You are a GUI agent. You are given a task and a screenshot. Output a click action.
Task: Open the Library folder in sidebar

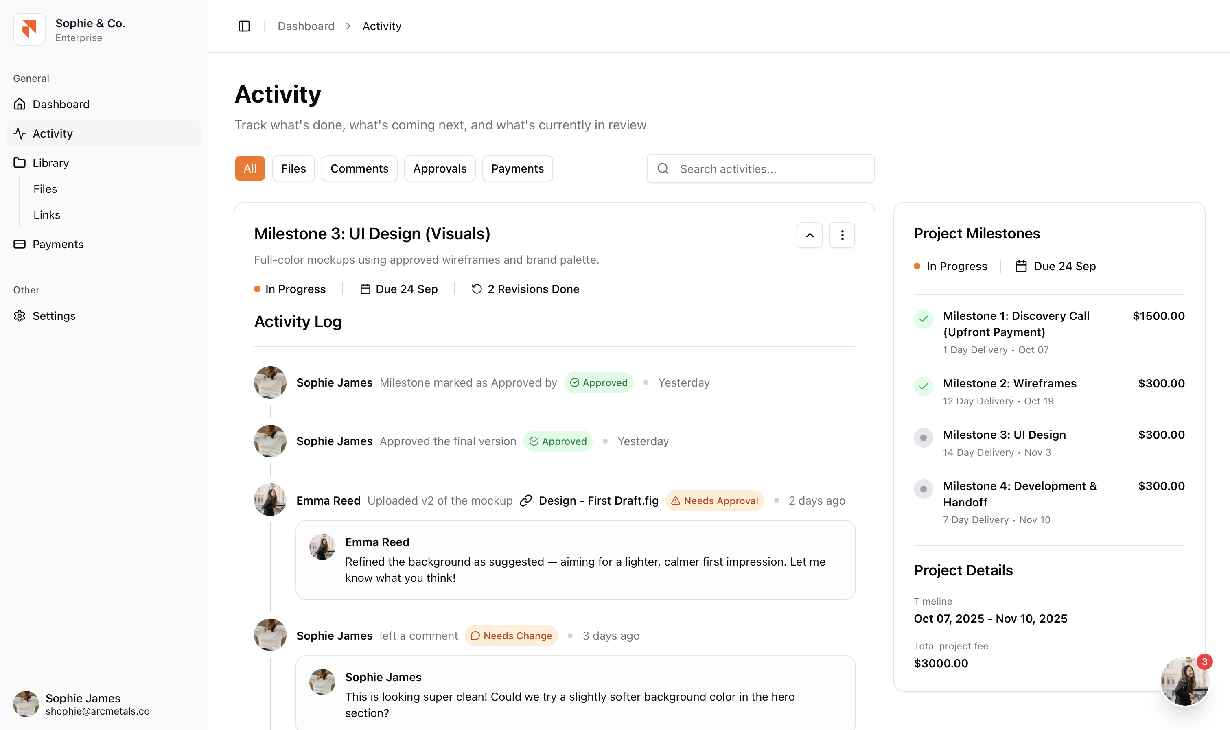point(50,163)
